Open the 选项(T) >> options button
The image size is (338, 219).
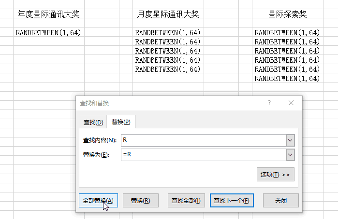coord(276,175)
